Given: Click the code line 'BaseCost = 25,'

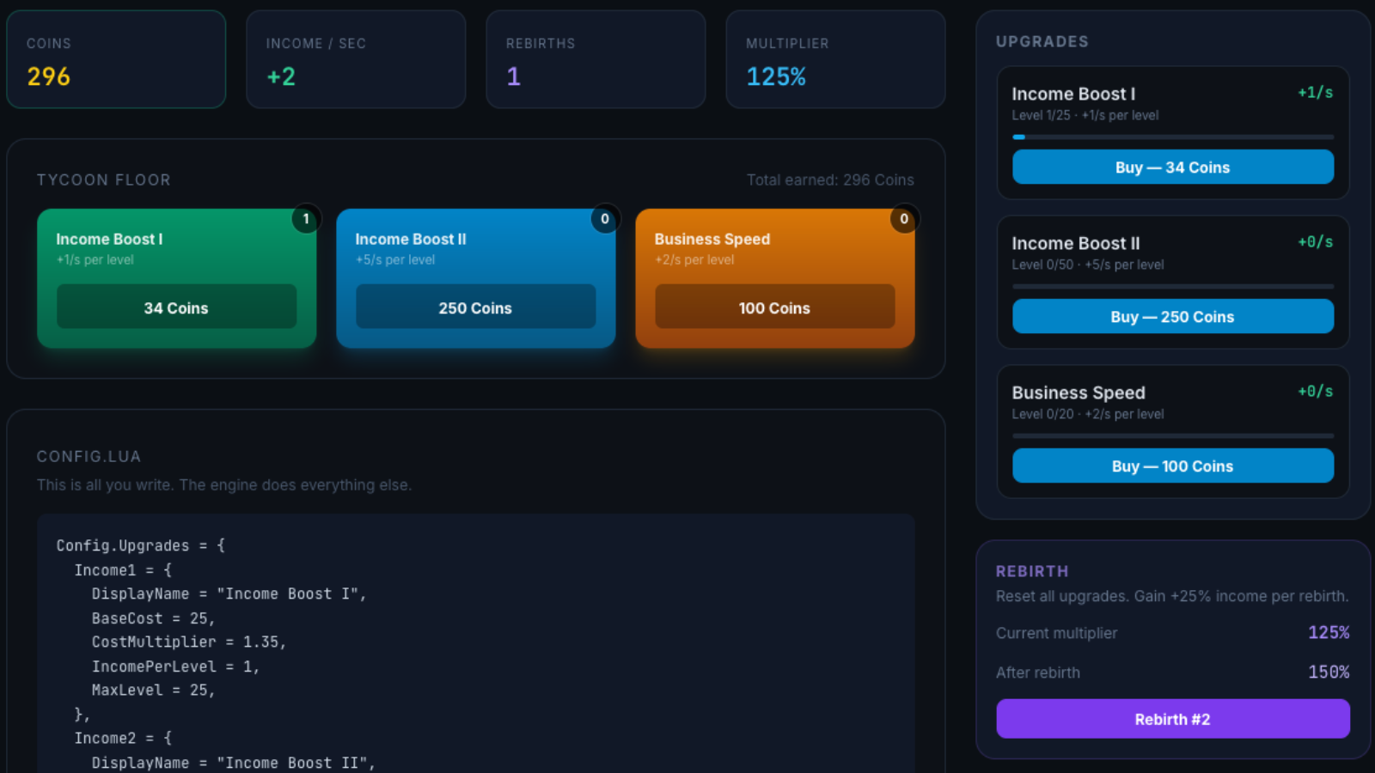Looking at the screenshot, I should (x=153, y=618).
